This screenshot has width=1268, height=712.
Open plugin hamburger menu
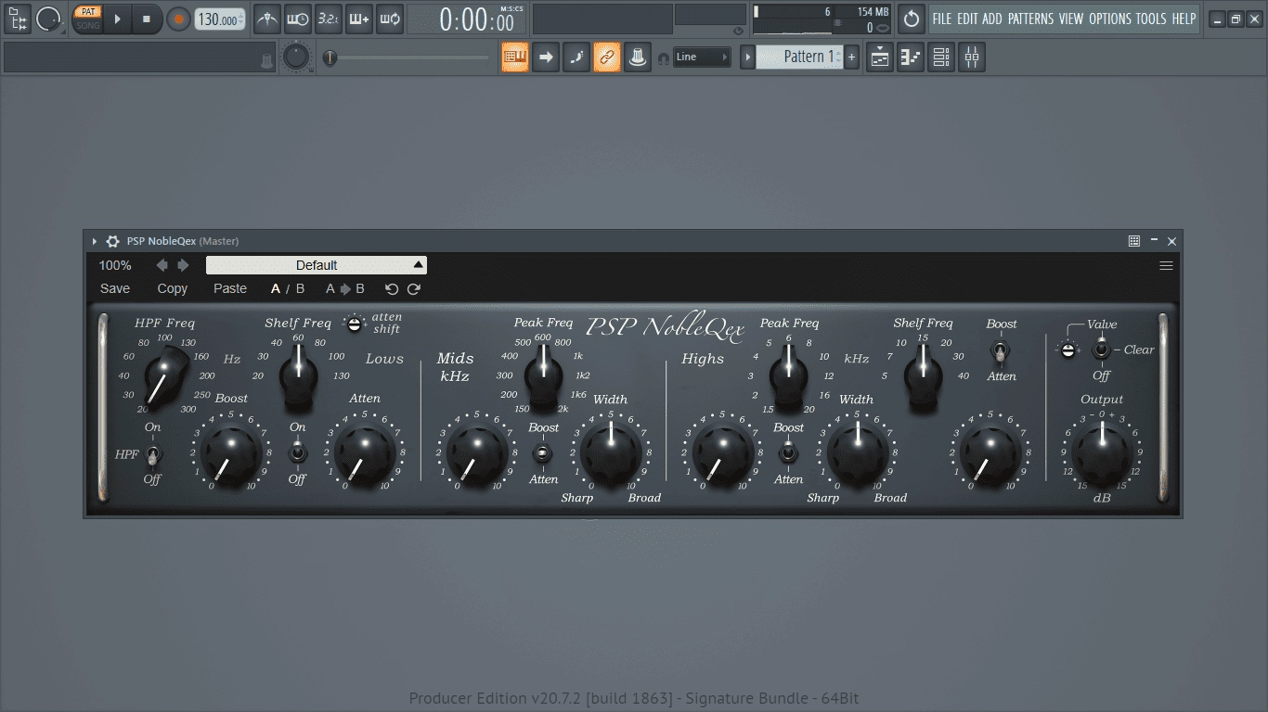click(x=1166, y=265)
